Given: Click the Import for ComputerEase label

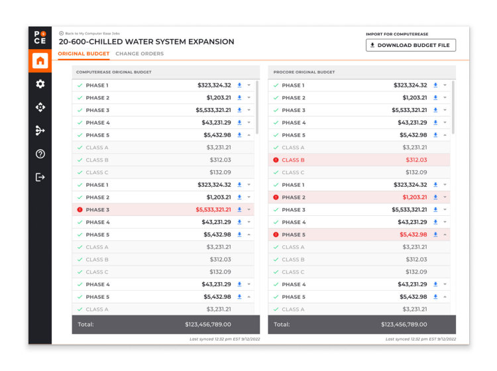Looking at the screenshot, I should click(x=397, y=34).
